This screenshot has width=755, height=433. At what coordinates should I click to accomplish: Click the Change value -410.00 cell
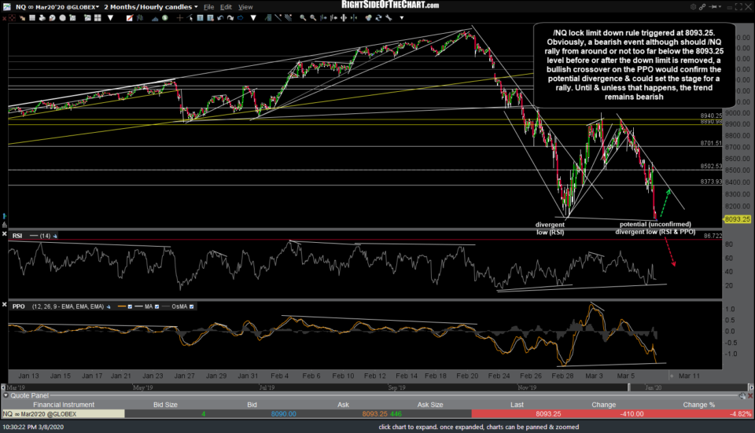coord(632,414)
